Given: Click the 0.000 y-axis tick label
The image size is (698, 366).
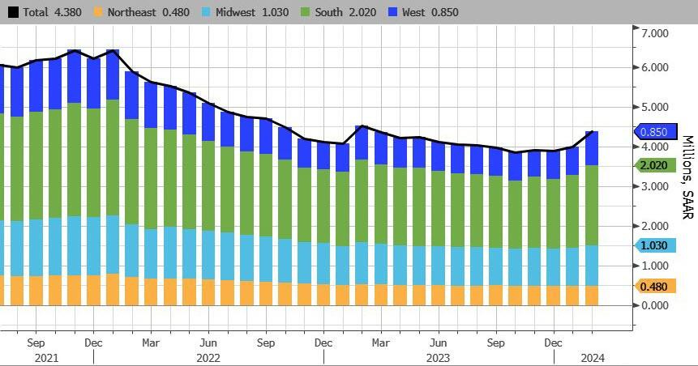Looking at the screenshot, I should coord(654,305).
